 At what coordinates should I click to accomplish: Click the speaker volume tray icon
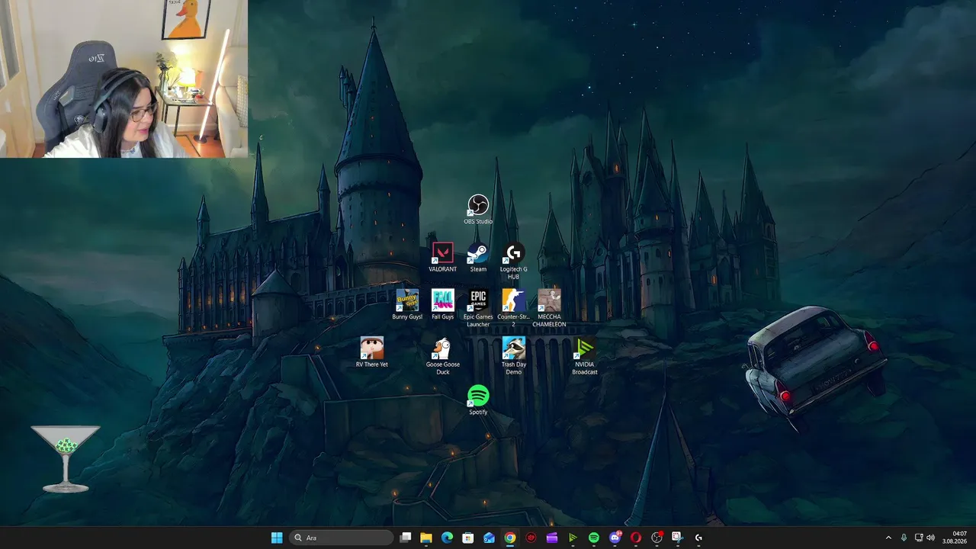coord(930,538)
